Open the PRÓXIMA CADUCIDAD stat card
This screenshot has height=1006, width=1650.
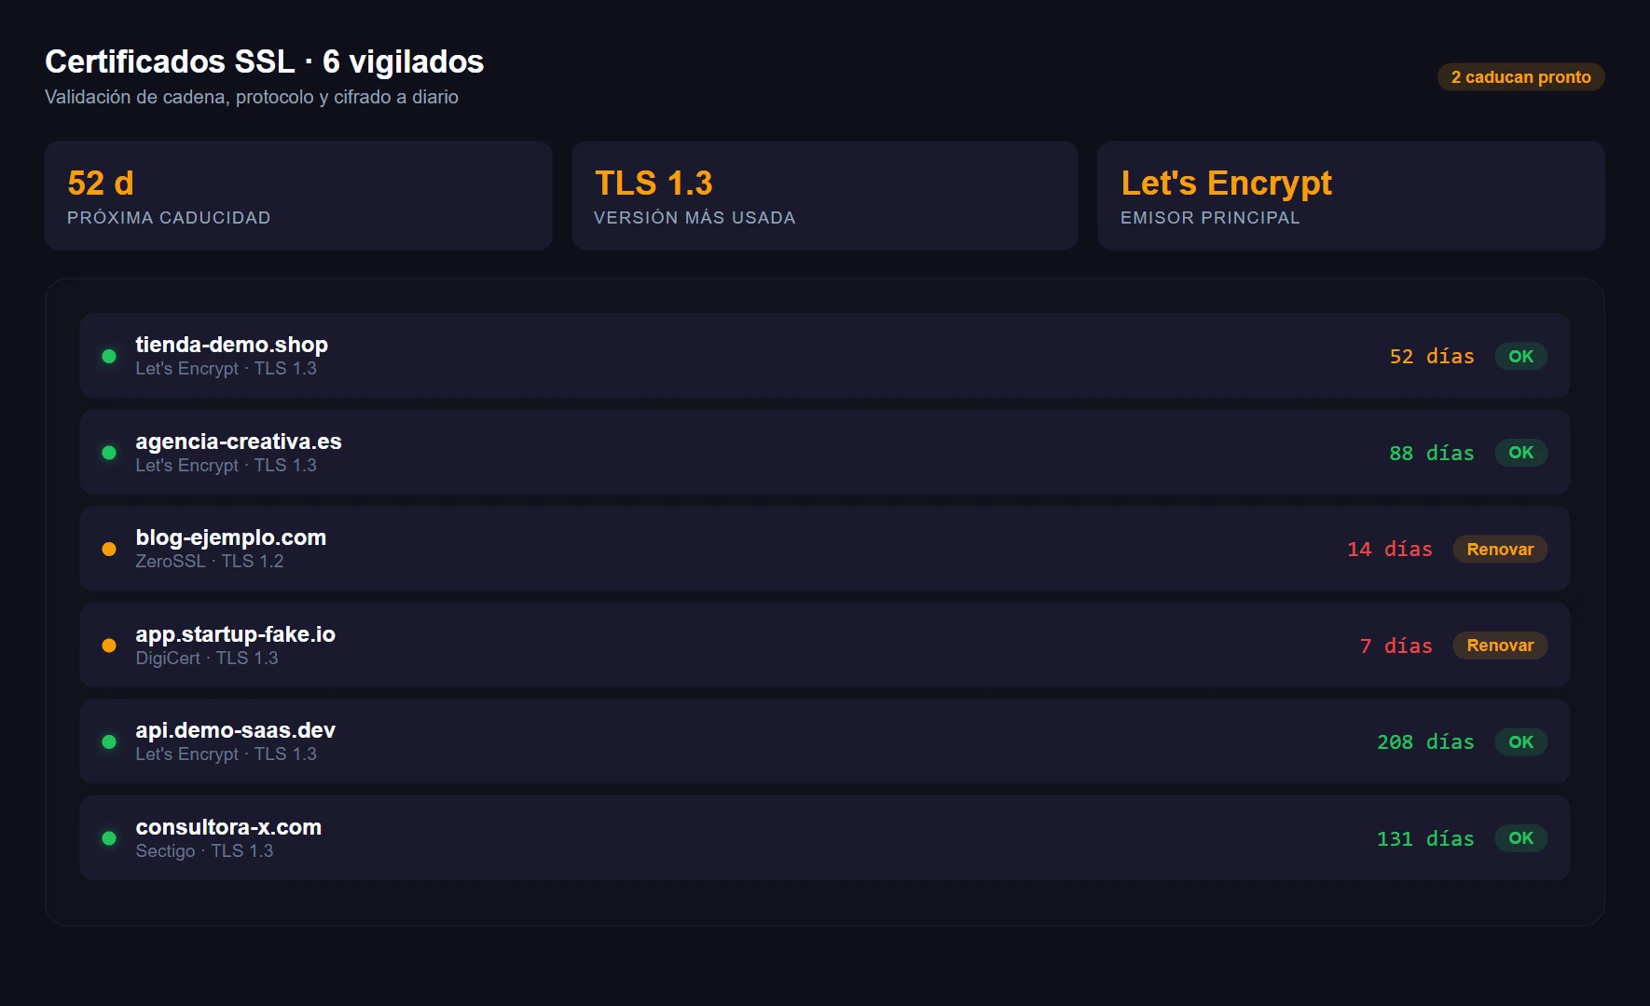[x=297, y=196]
